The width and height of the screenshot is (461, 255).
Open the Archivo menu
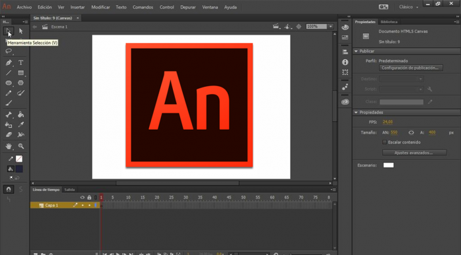(24, 7)
